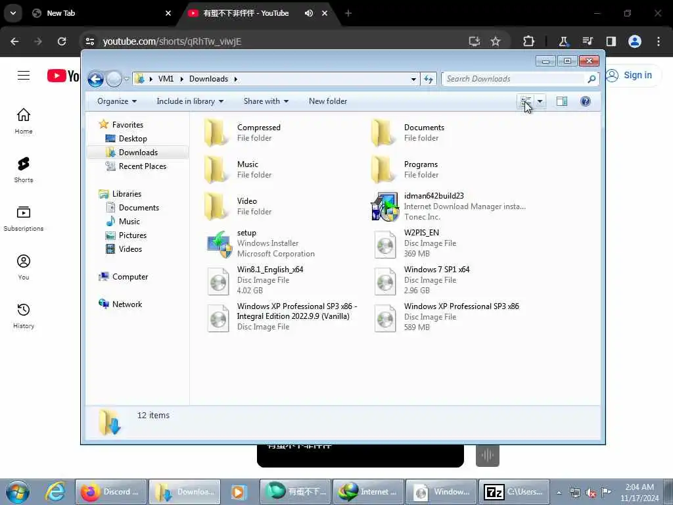The image size is (673, 505).
Task: Open Include in library dropdown
Action: [190, 101]
